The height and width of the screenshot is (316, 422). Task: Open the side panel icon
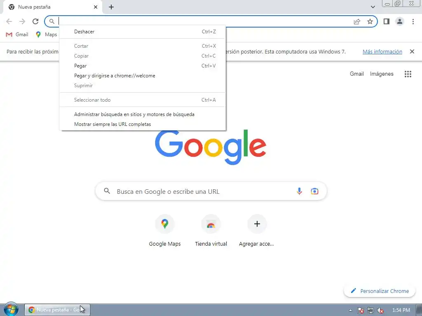coord(387,21)
